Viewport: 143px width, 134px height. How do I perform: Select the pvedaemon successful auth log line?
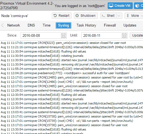pyautogui.click(x=65, y=73)
